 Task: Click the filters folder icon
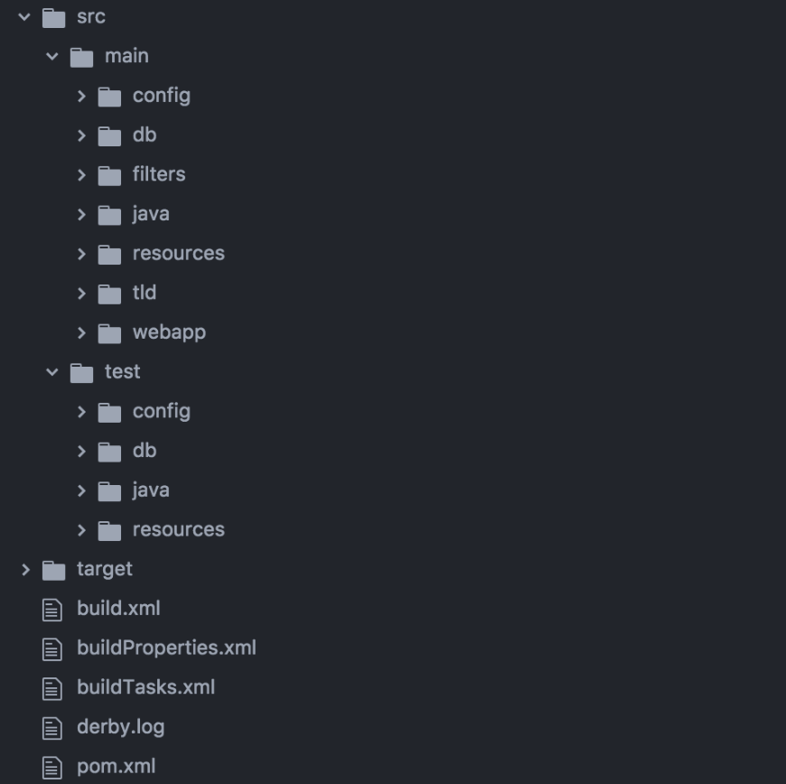click(x=109, y=175)
